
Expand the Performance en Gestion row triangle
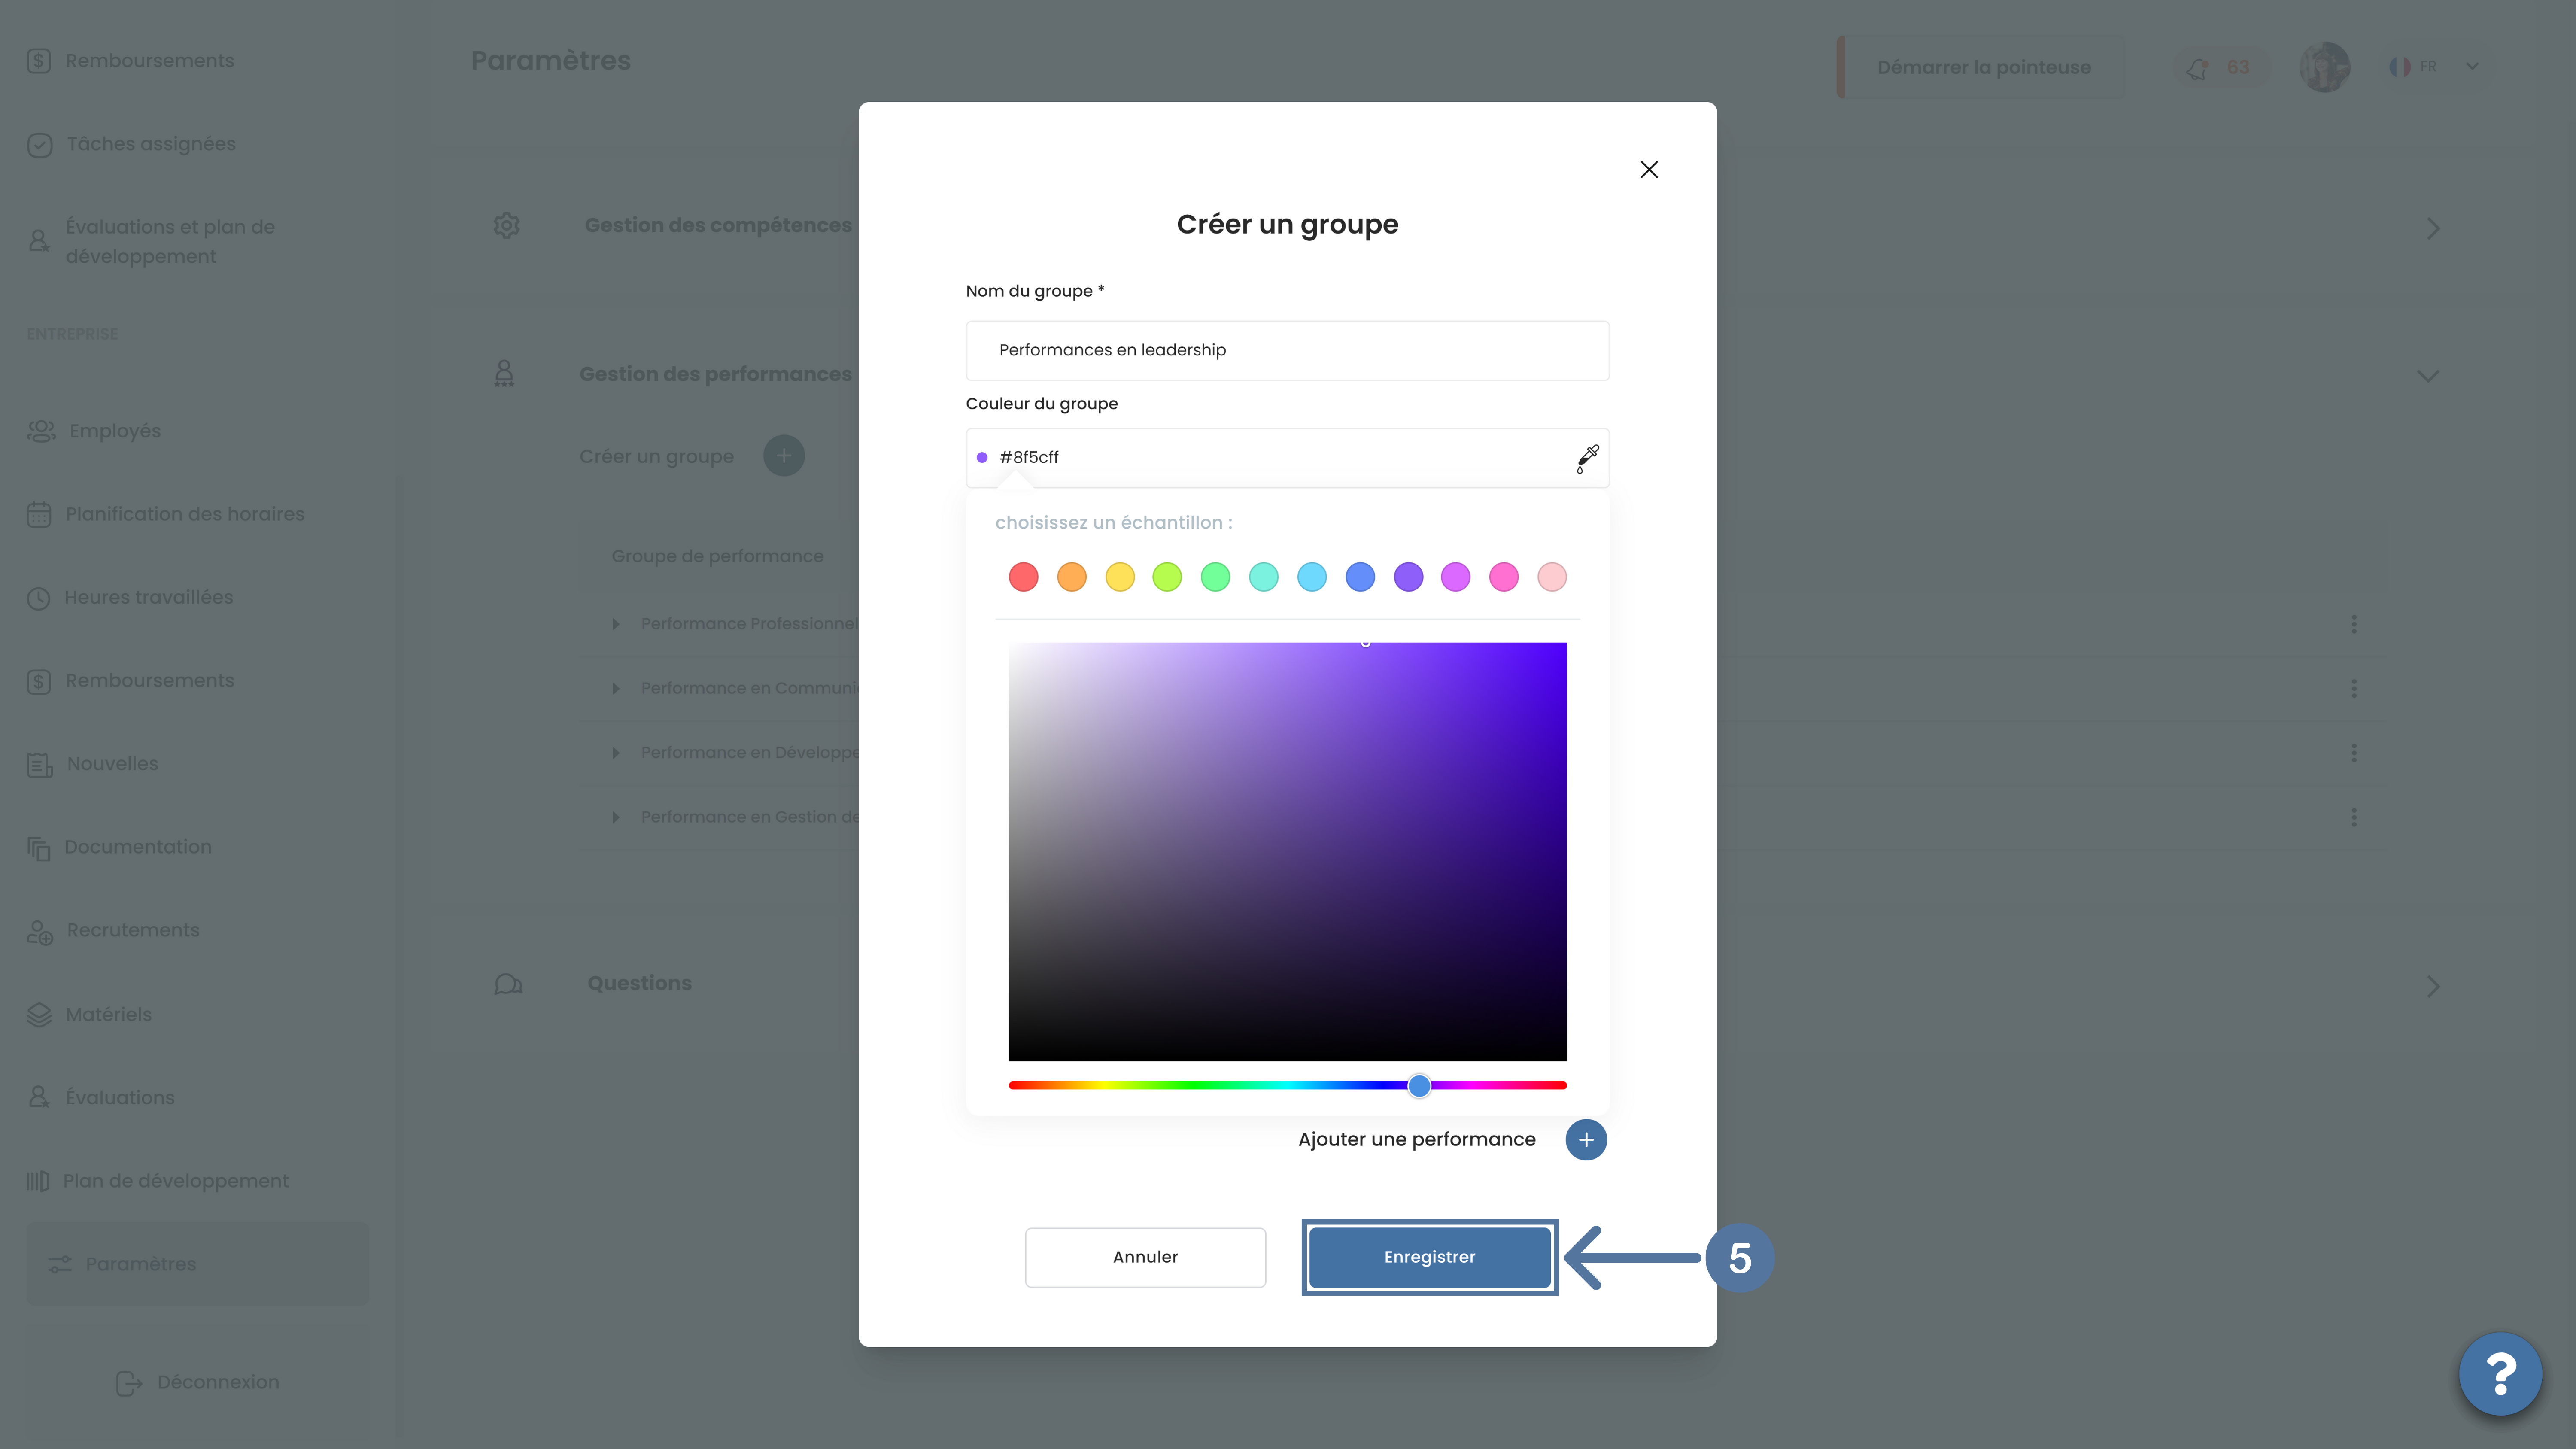[x=616, y=817]
